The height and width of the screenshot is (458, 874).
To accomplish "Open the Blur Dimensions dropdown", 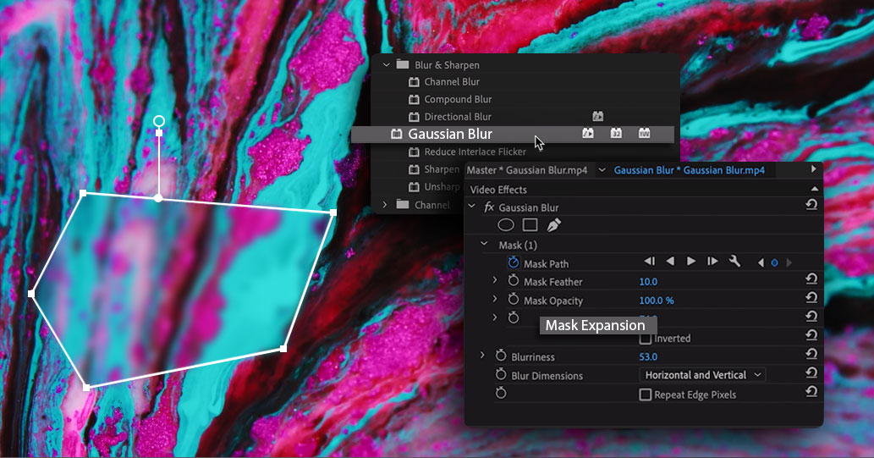I will [701, 375].
